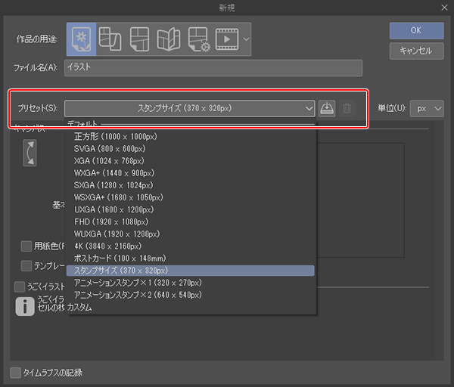The image size is (454, 387).
Task: Toggle the うごくイラスト checkbox
Action: click(20, 286)
